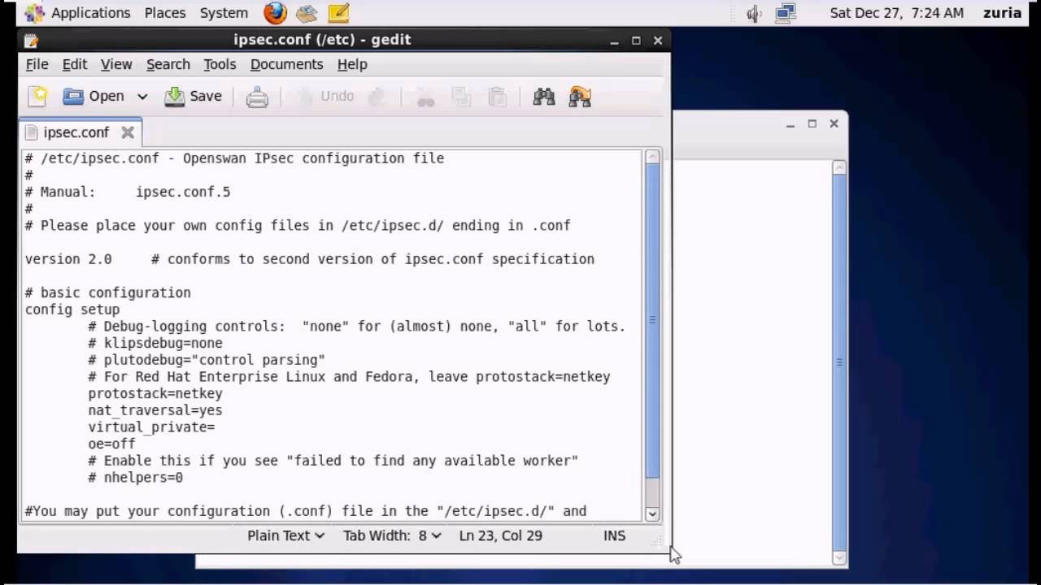Find text with the binoculars icon
Image resolution: width=1041 pixels, height=585 pixels.
pos(543,97)
